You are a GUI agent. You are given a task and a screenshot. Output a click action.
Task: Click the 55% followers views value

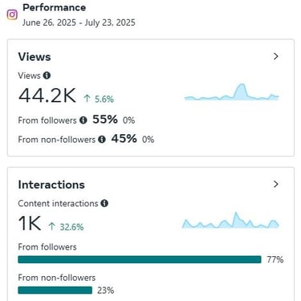tap(105, 120)
